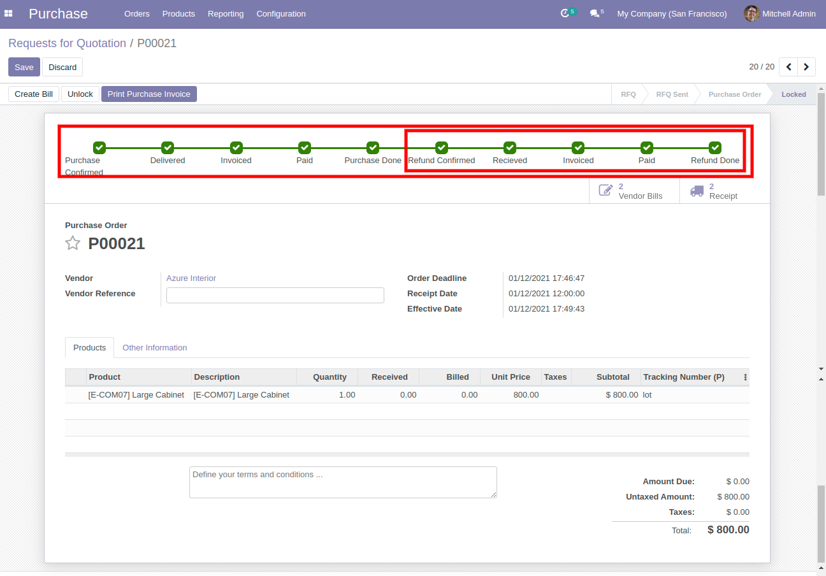This screenshot has height=576, width=826.
Task: Click the favorite star next to P00021
Action: click(x=73, y=243)
